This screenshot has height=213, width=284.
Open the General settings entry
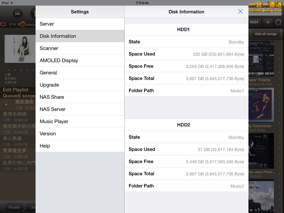80,73
